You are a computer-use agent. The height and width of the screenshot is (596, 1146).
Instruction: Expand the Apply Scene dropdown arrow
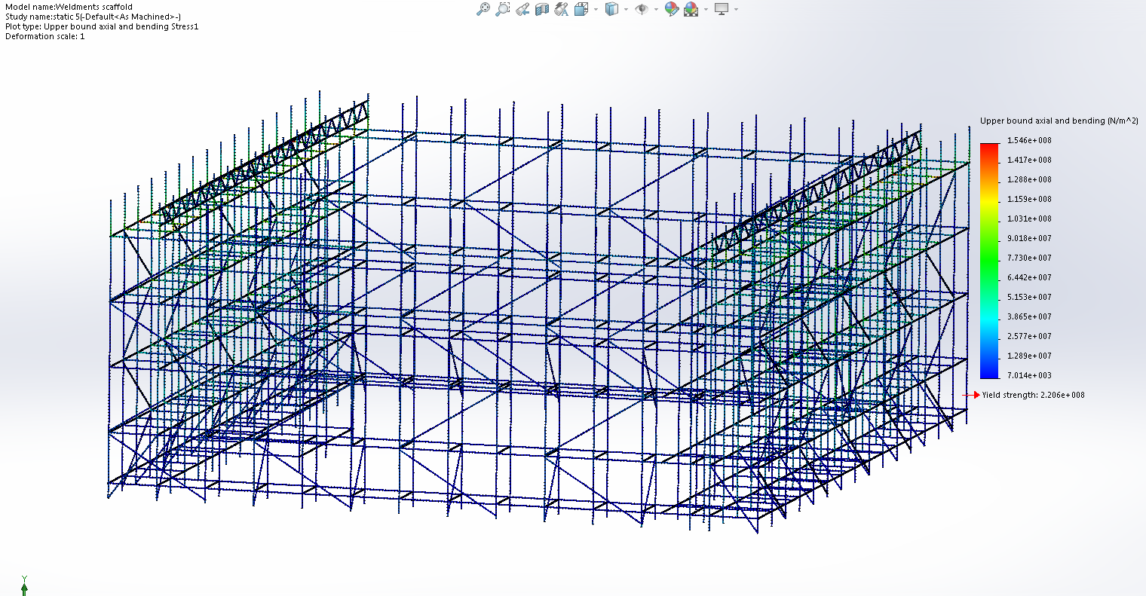point(706,9)
